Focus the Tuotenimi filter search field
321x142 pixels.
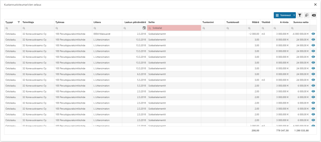pos(213,28)
